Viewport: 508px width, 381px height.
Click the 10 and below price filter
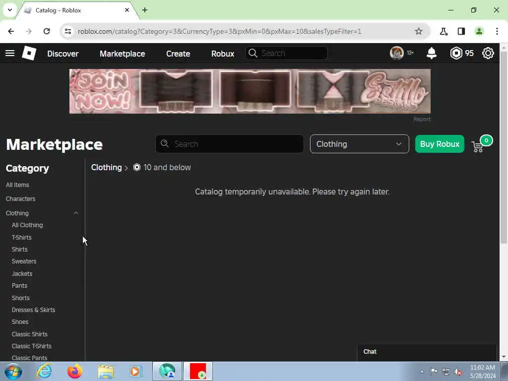[162, 168]
